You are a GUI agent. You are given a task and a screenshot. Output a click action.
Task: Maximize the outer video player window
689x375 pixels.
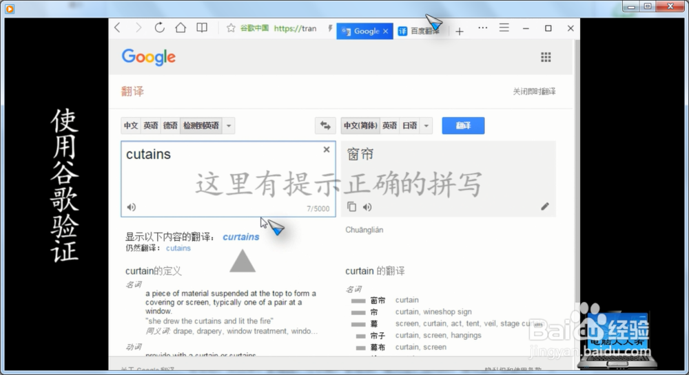pyautogui.click(x=648, y=7)
